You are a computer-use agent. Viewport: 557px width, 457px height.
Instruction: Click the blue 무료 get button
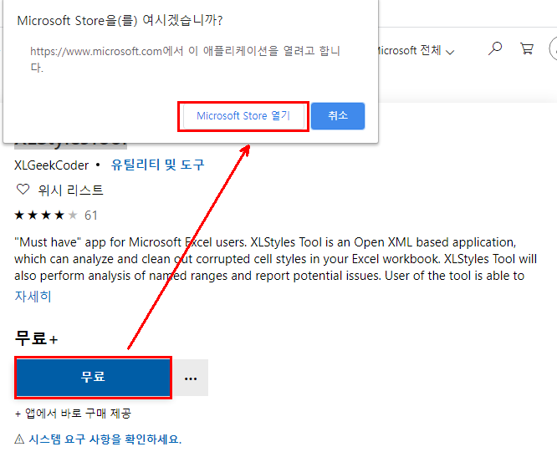click(93, 377)
